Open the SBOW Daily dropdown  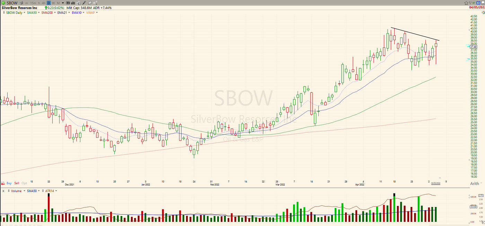click(24, 12)
